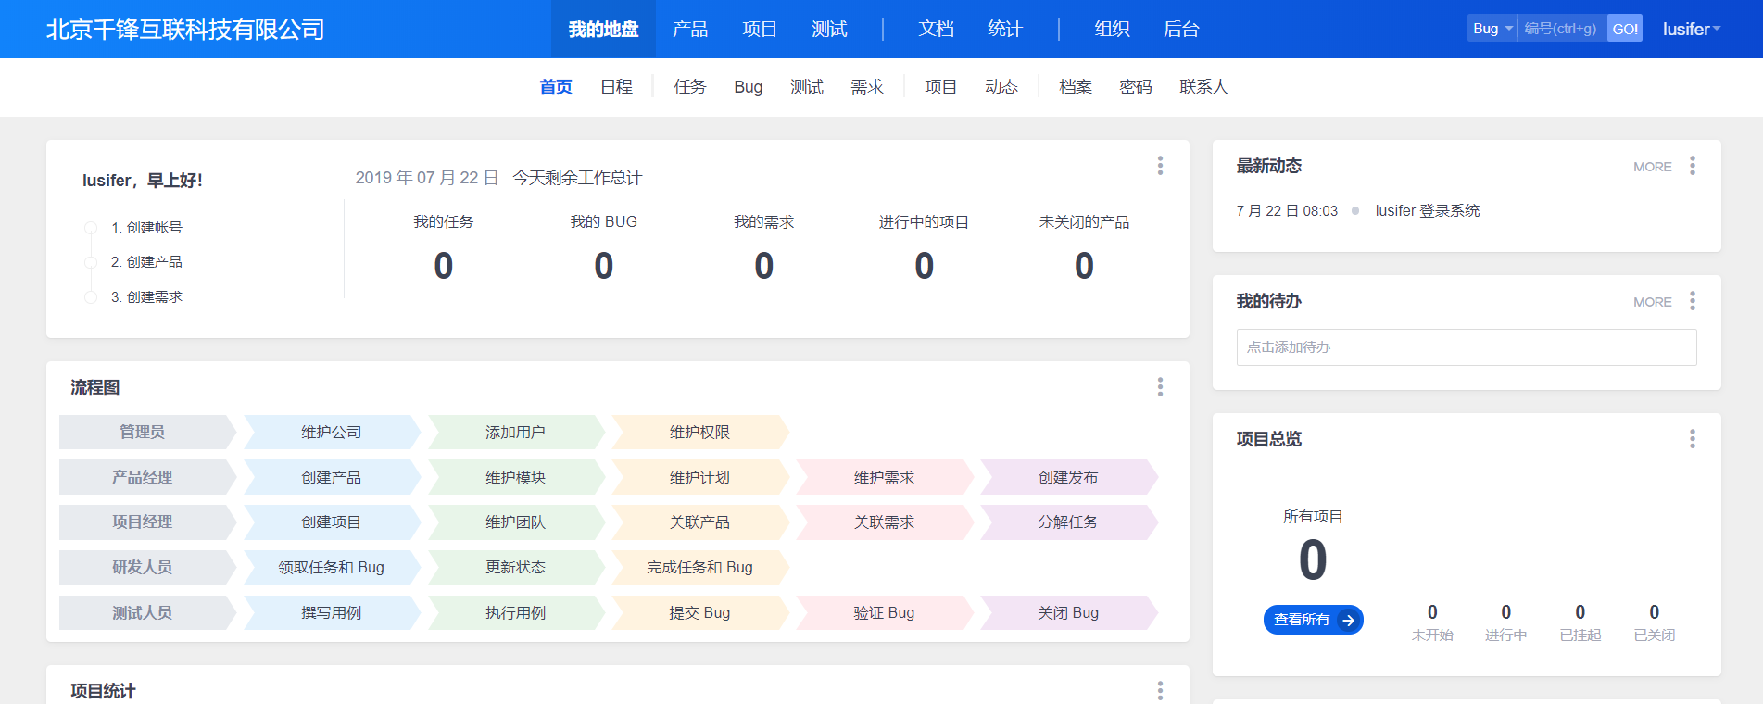Open the 项目总览 panel three-dot menu
The width and height of the screenshot is (1763, 704).
pos(1692,439)
